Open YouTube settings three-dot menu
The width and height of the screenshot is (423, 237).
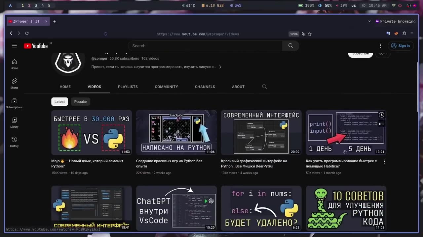pyautogui.click(x=380, y=46)
